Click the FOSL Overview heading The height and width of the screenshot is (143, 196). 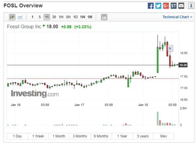click(23, 6)
